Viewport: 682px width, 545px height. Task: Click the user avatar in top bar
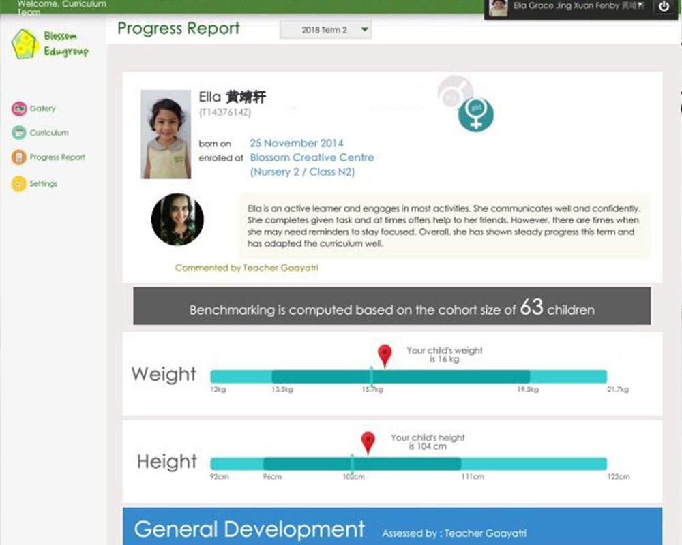pyautogui.click(x=499, y=7)
